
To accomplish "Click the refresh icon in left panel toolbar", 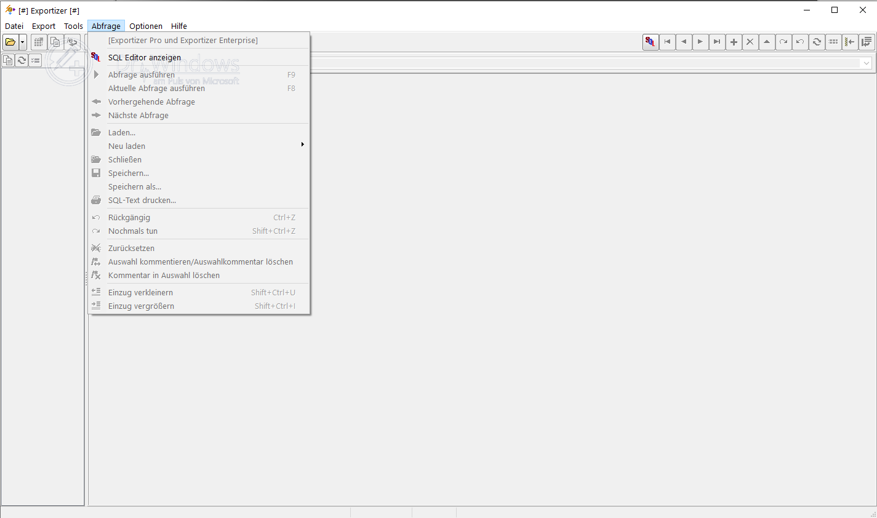I will click(22, 60).
